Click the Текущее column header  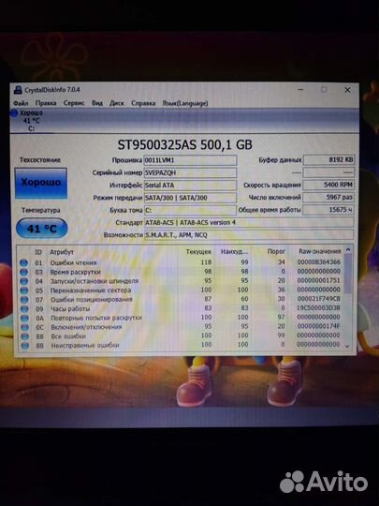click(198, 252)
